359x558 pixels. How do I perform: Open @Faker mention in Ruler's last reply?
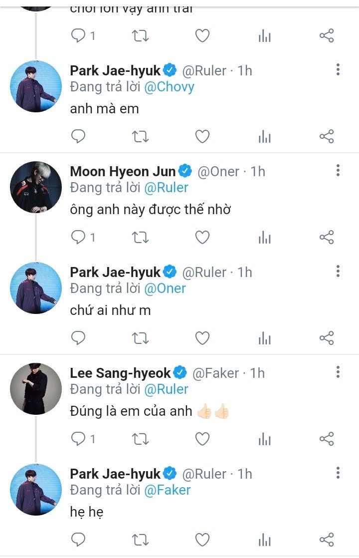click(167, 490)
